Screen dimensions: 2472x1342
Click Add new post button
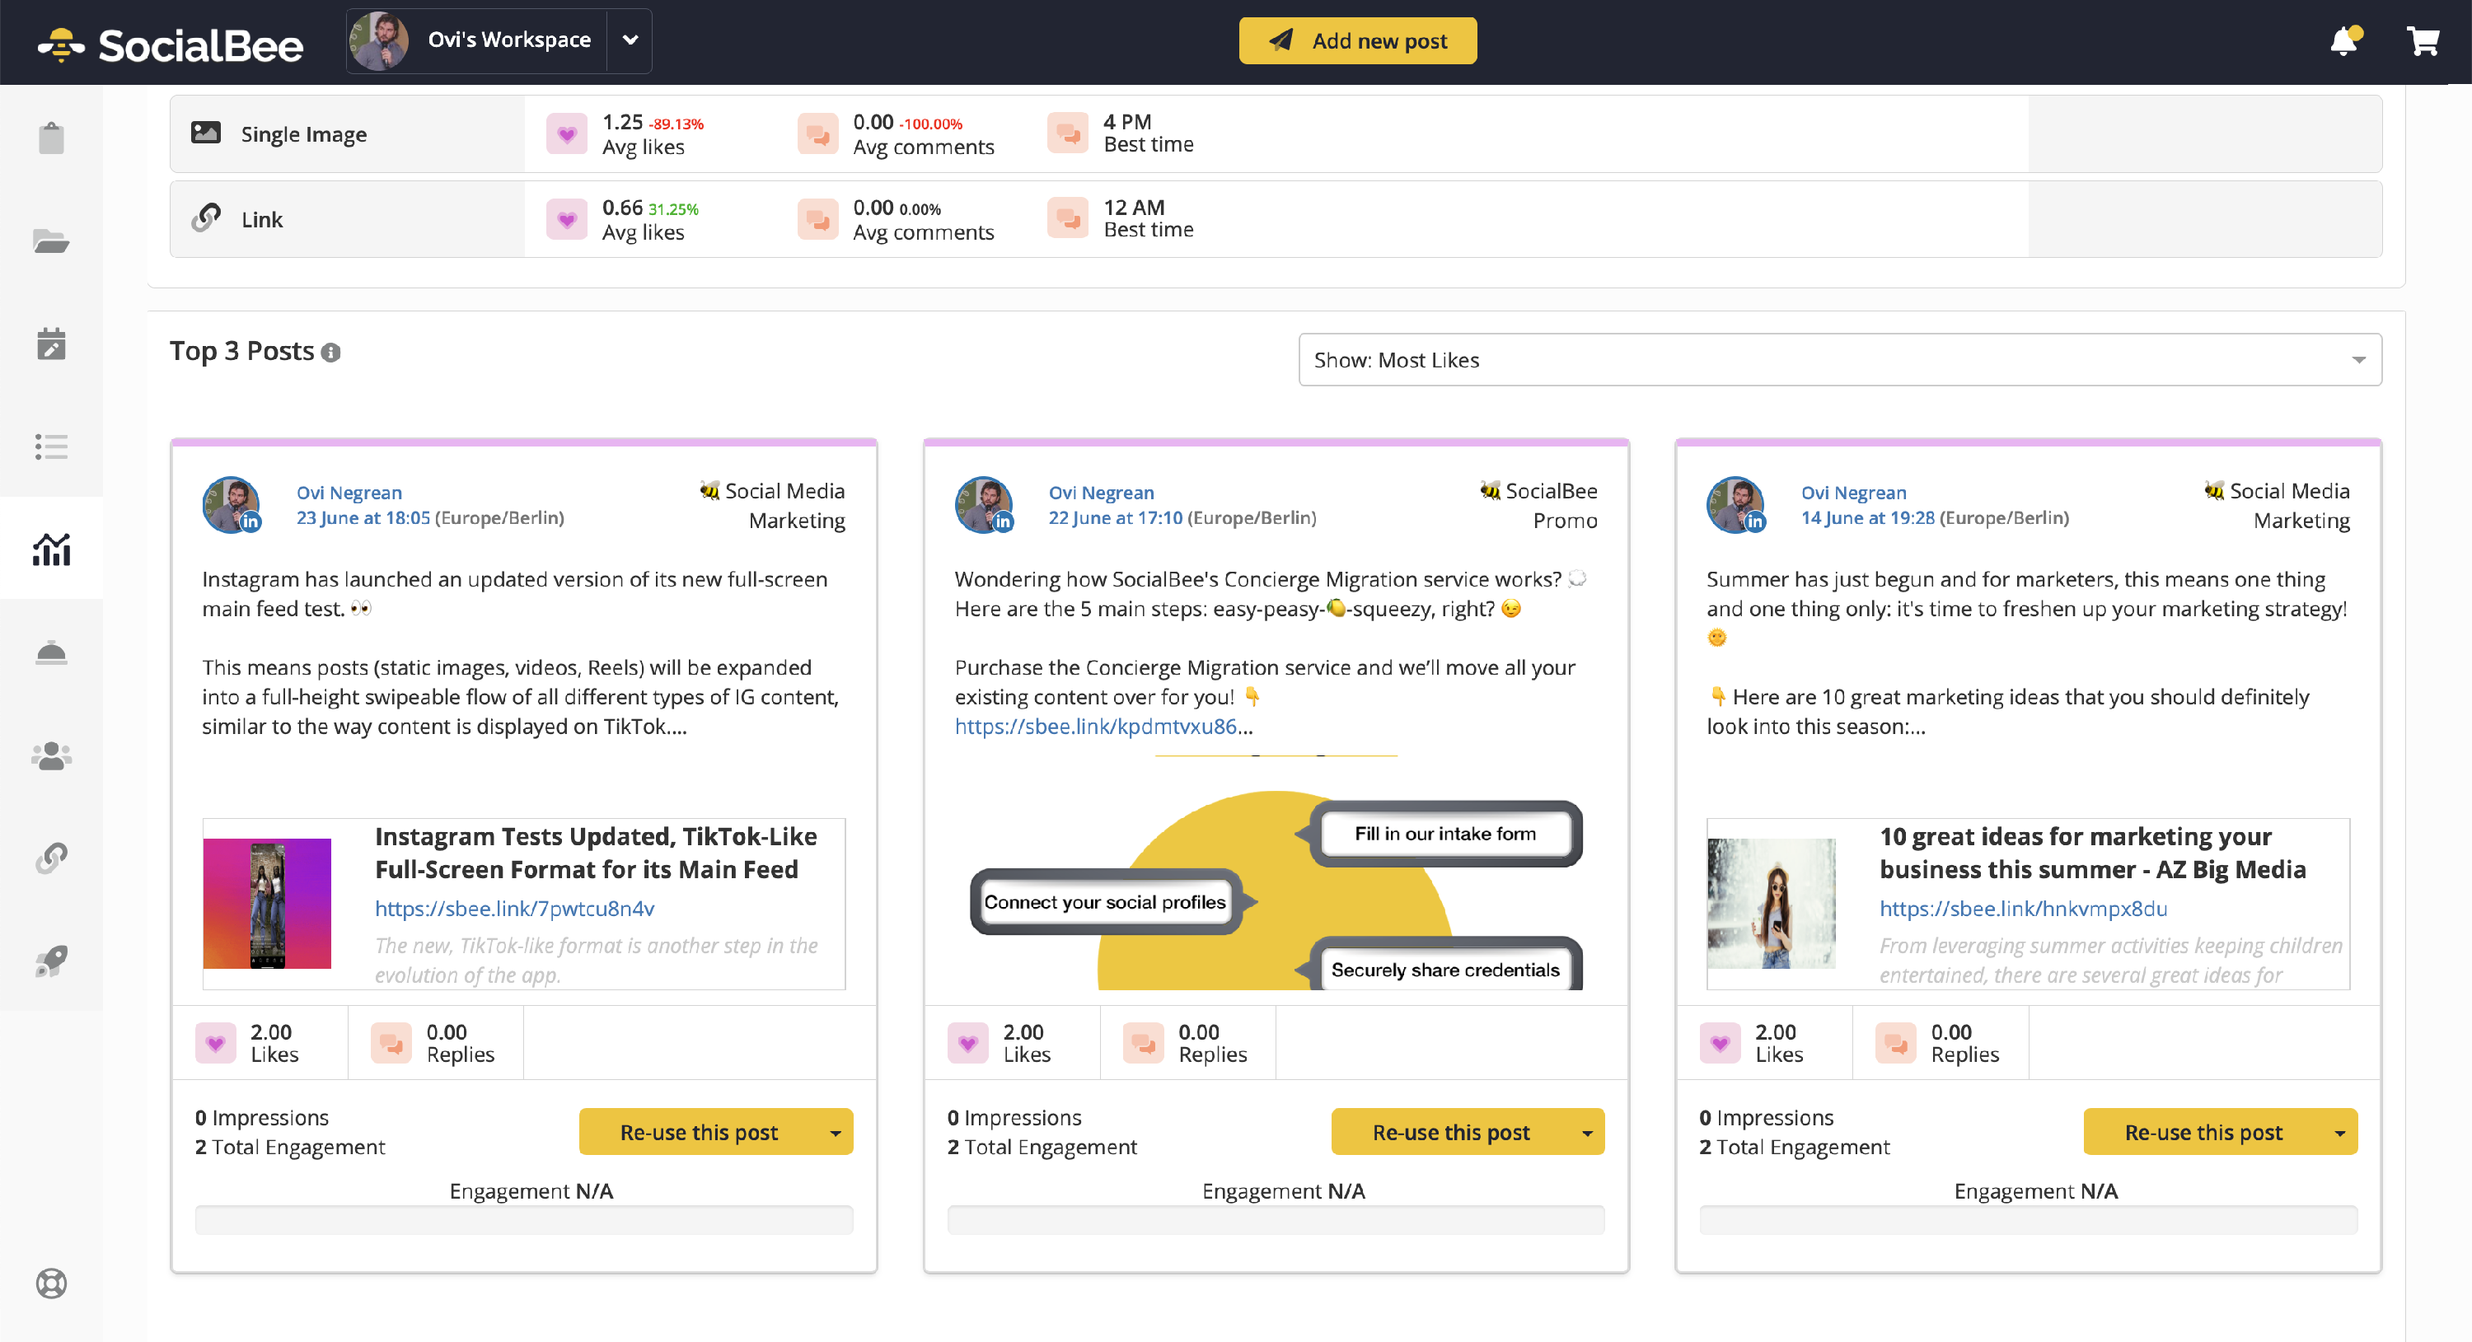click(x=1358, y=40)
